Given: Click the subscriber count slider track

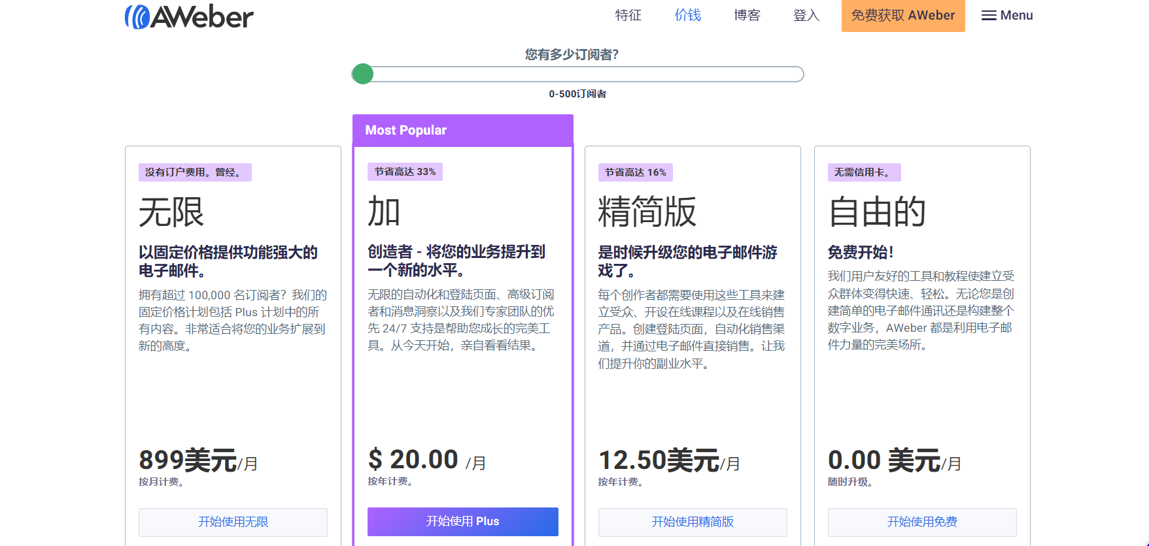Looking at the screenshot, I should [578, 74].
